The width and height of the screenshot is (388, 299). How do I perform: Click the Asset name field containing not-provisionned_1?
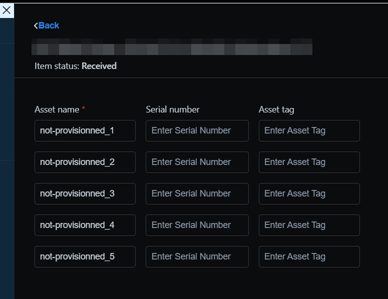coord(85,130)
